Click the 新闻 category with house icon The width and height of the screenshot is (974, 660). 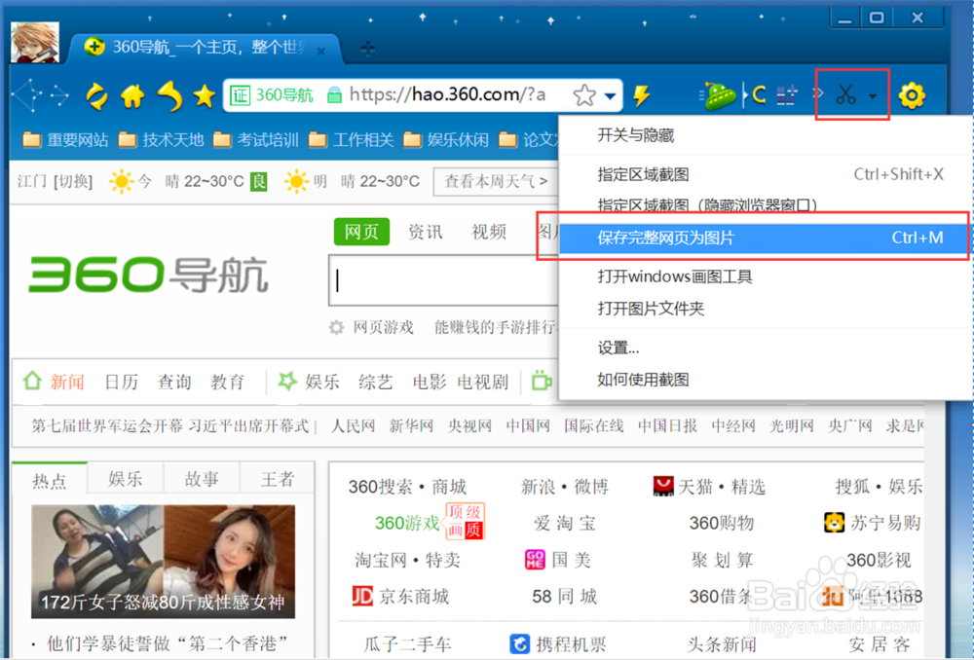pyautogui.click(x=54, y=382)
